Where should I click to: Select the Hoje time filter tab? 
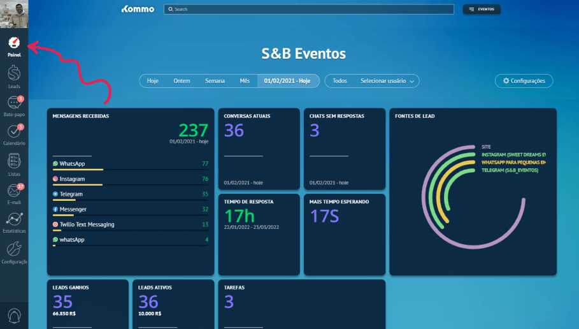[x=153, y=81]
